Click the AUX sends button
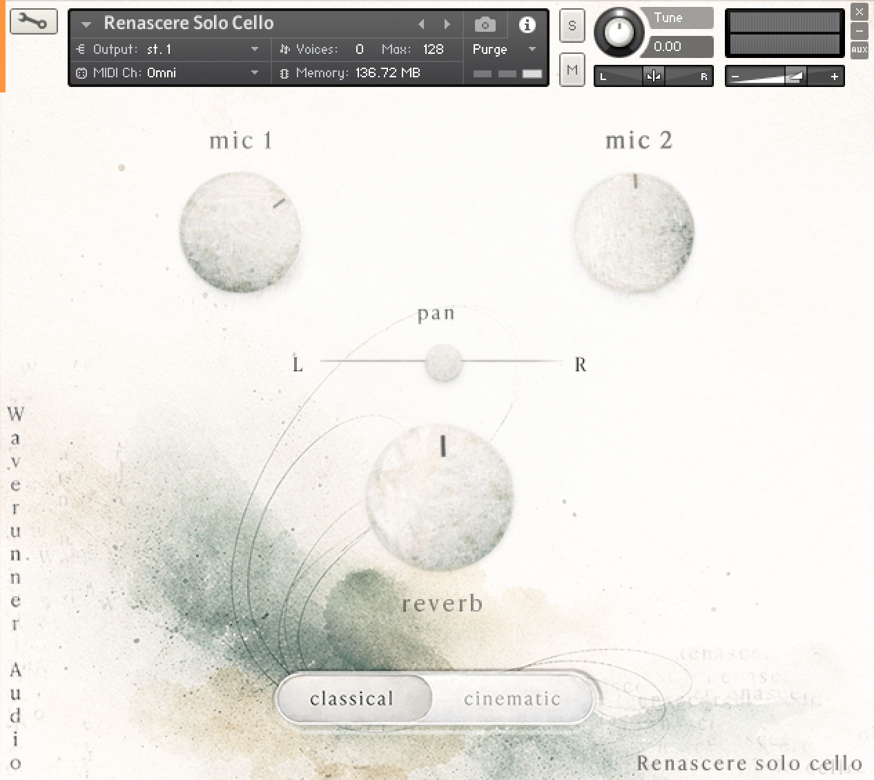 (x=859, y=50)
